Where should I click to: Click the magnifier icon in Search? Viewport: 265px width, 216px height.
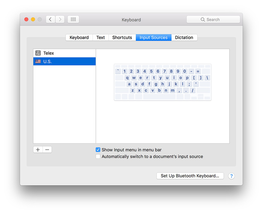(203, 20)
